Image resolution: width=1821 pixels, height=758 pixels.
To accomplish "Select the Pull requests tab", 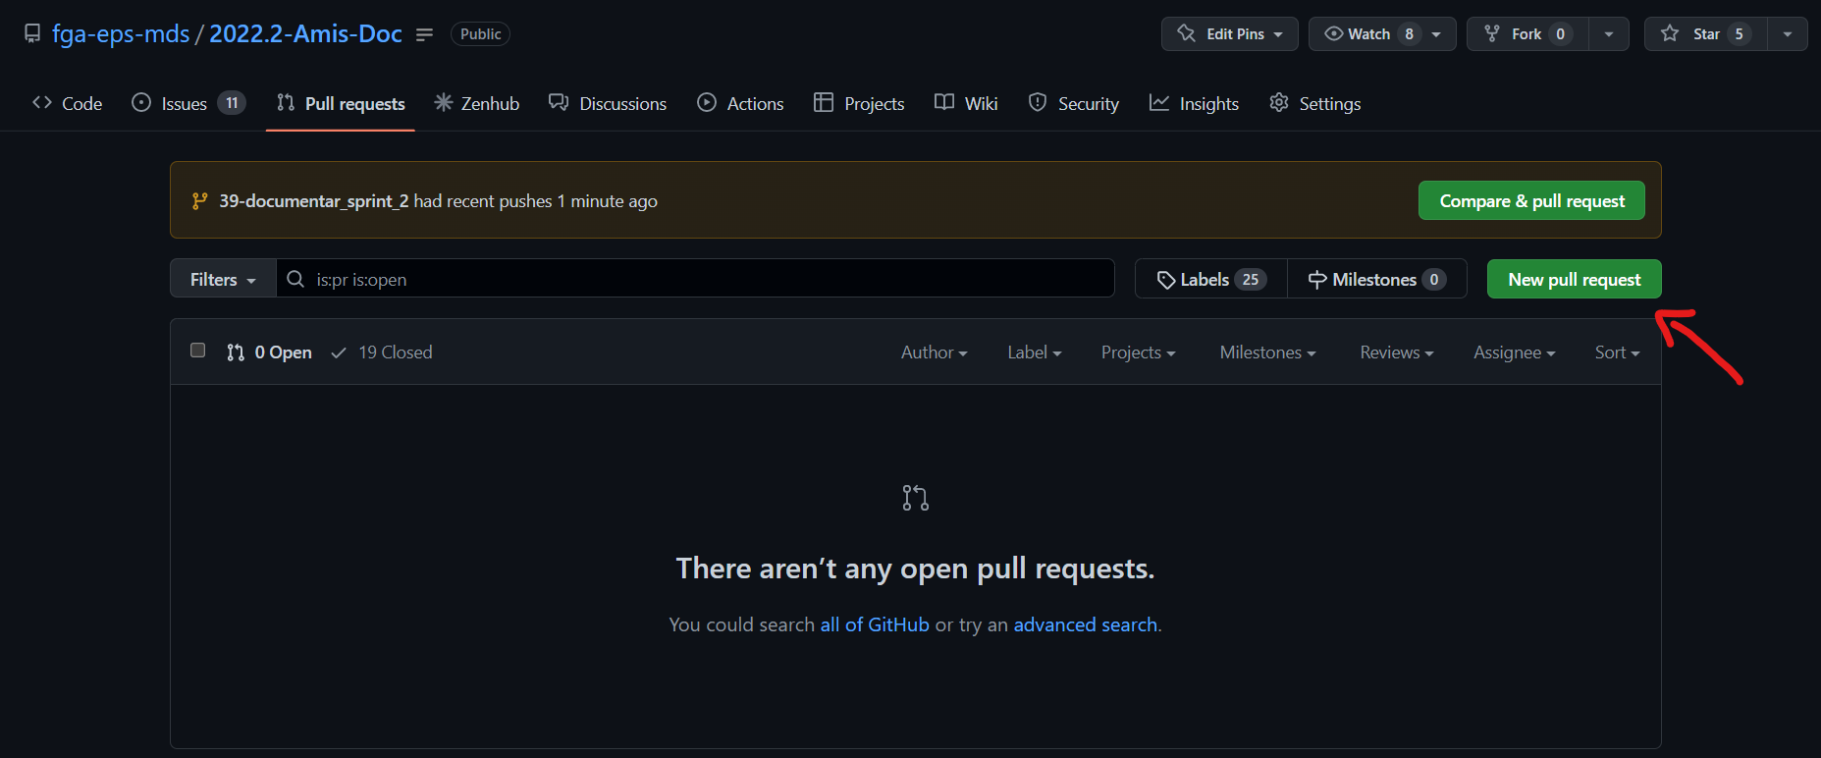I will tap(341, 103).
